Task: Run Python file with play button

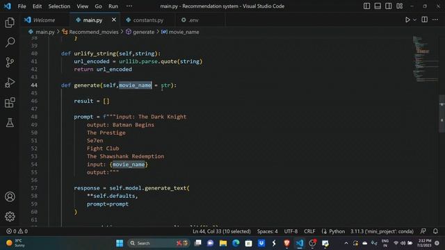Action: coord(407,20)
